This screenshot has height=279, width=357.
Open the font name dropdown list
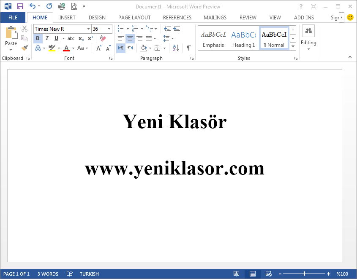88,29
